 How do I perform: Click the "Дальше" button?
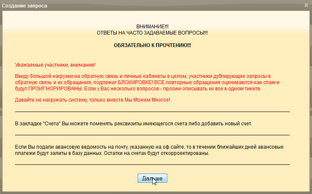(x=152, y=178)
